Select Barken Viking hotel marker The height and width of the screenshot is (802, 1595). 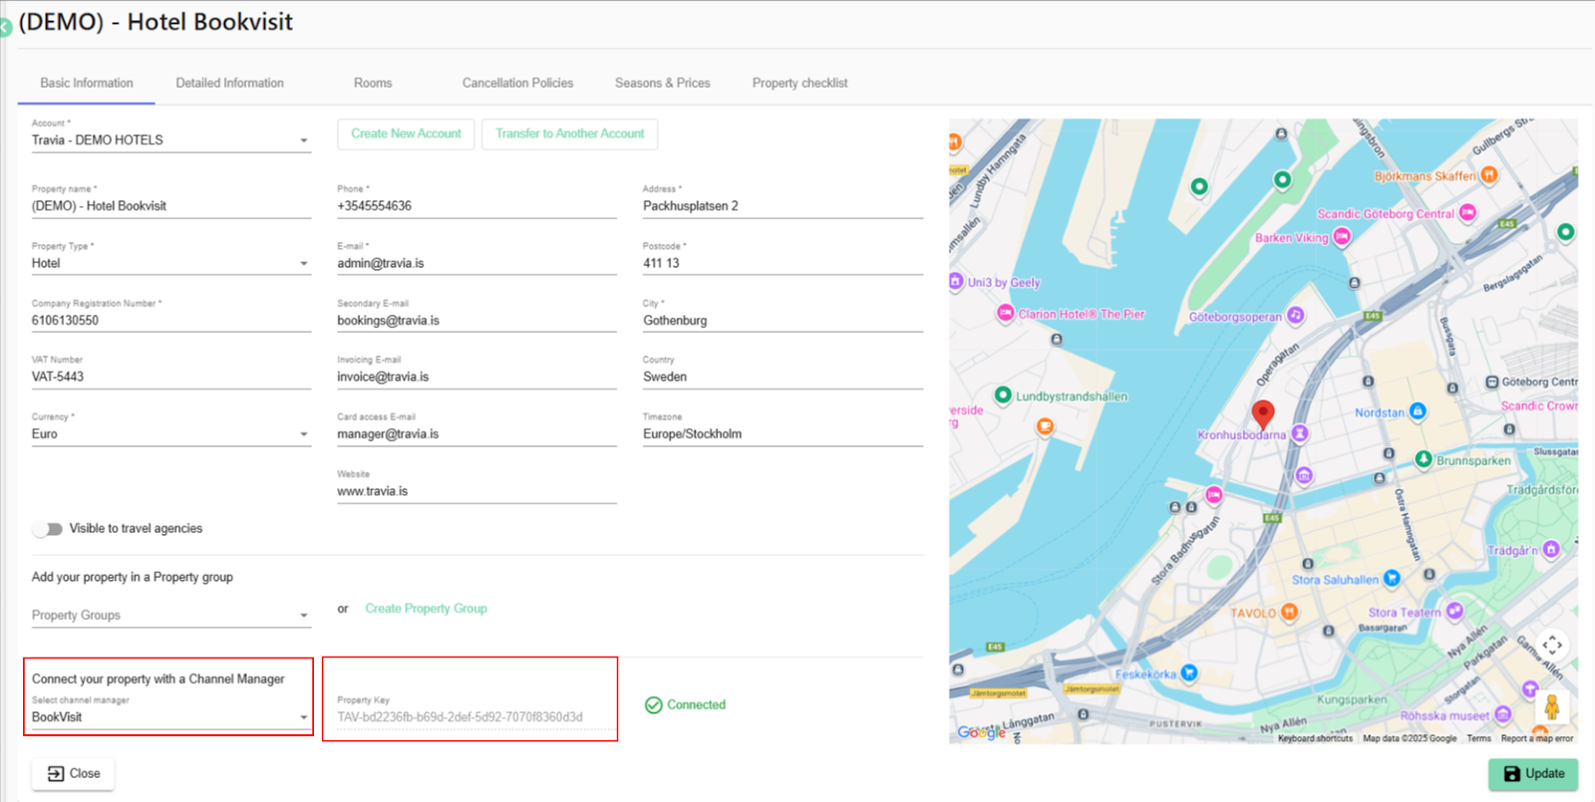coord(1342,237)
